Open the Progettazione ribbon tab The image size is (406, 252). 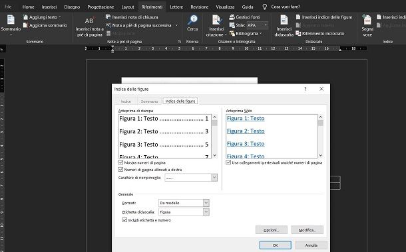pyautogui.click(x=101, y=7)
